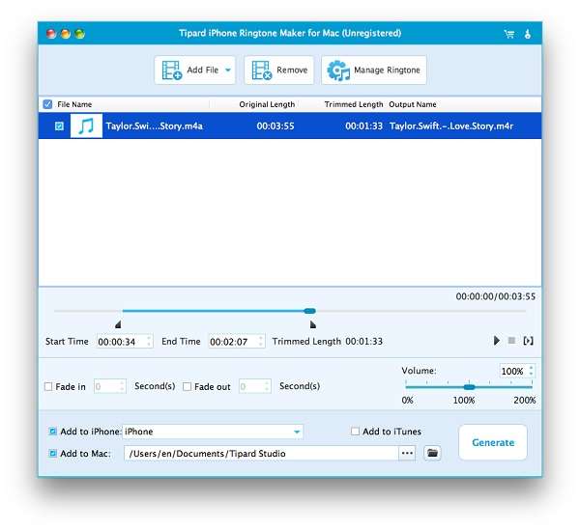Click the playback position slider handle

(309, 311)
